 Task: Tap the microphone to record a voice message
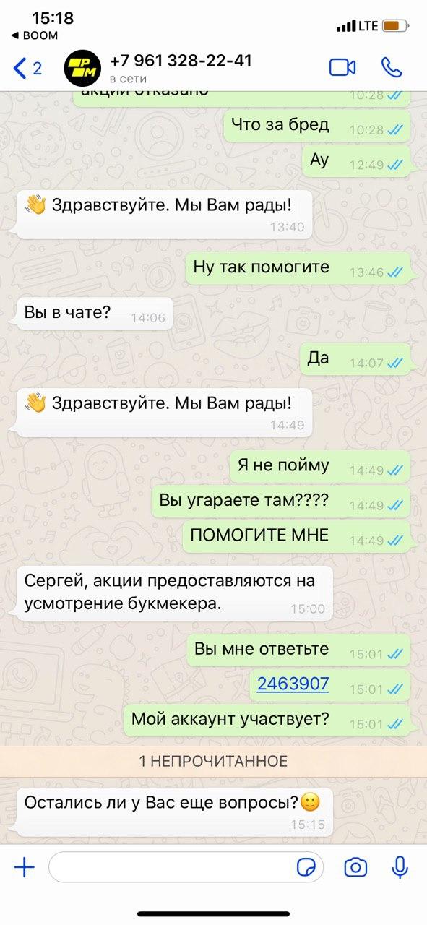click(400, 866)
